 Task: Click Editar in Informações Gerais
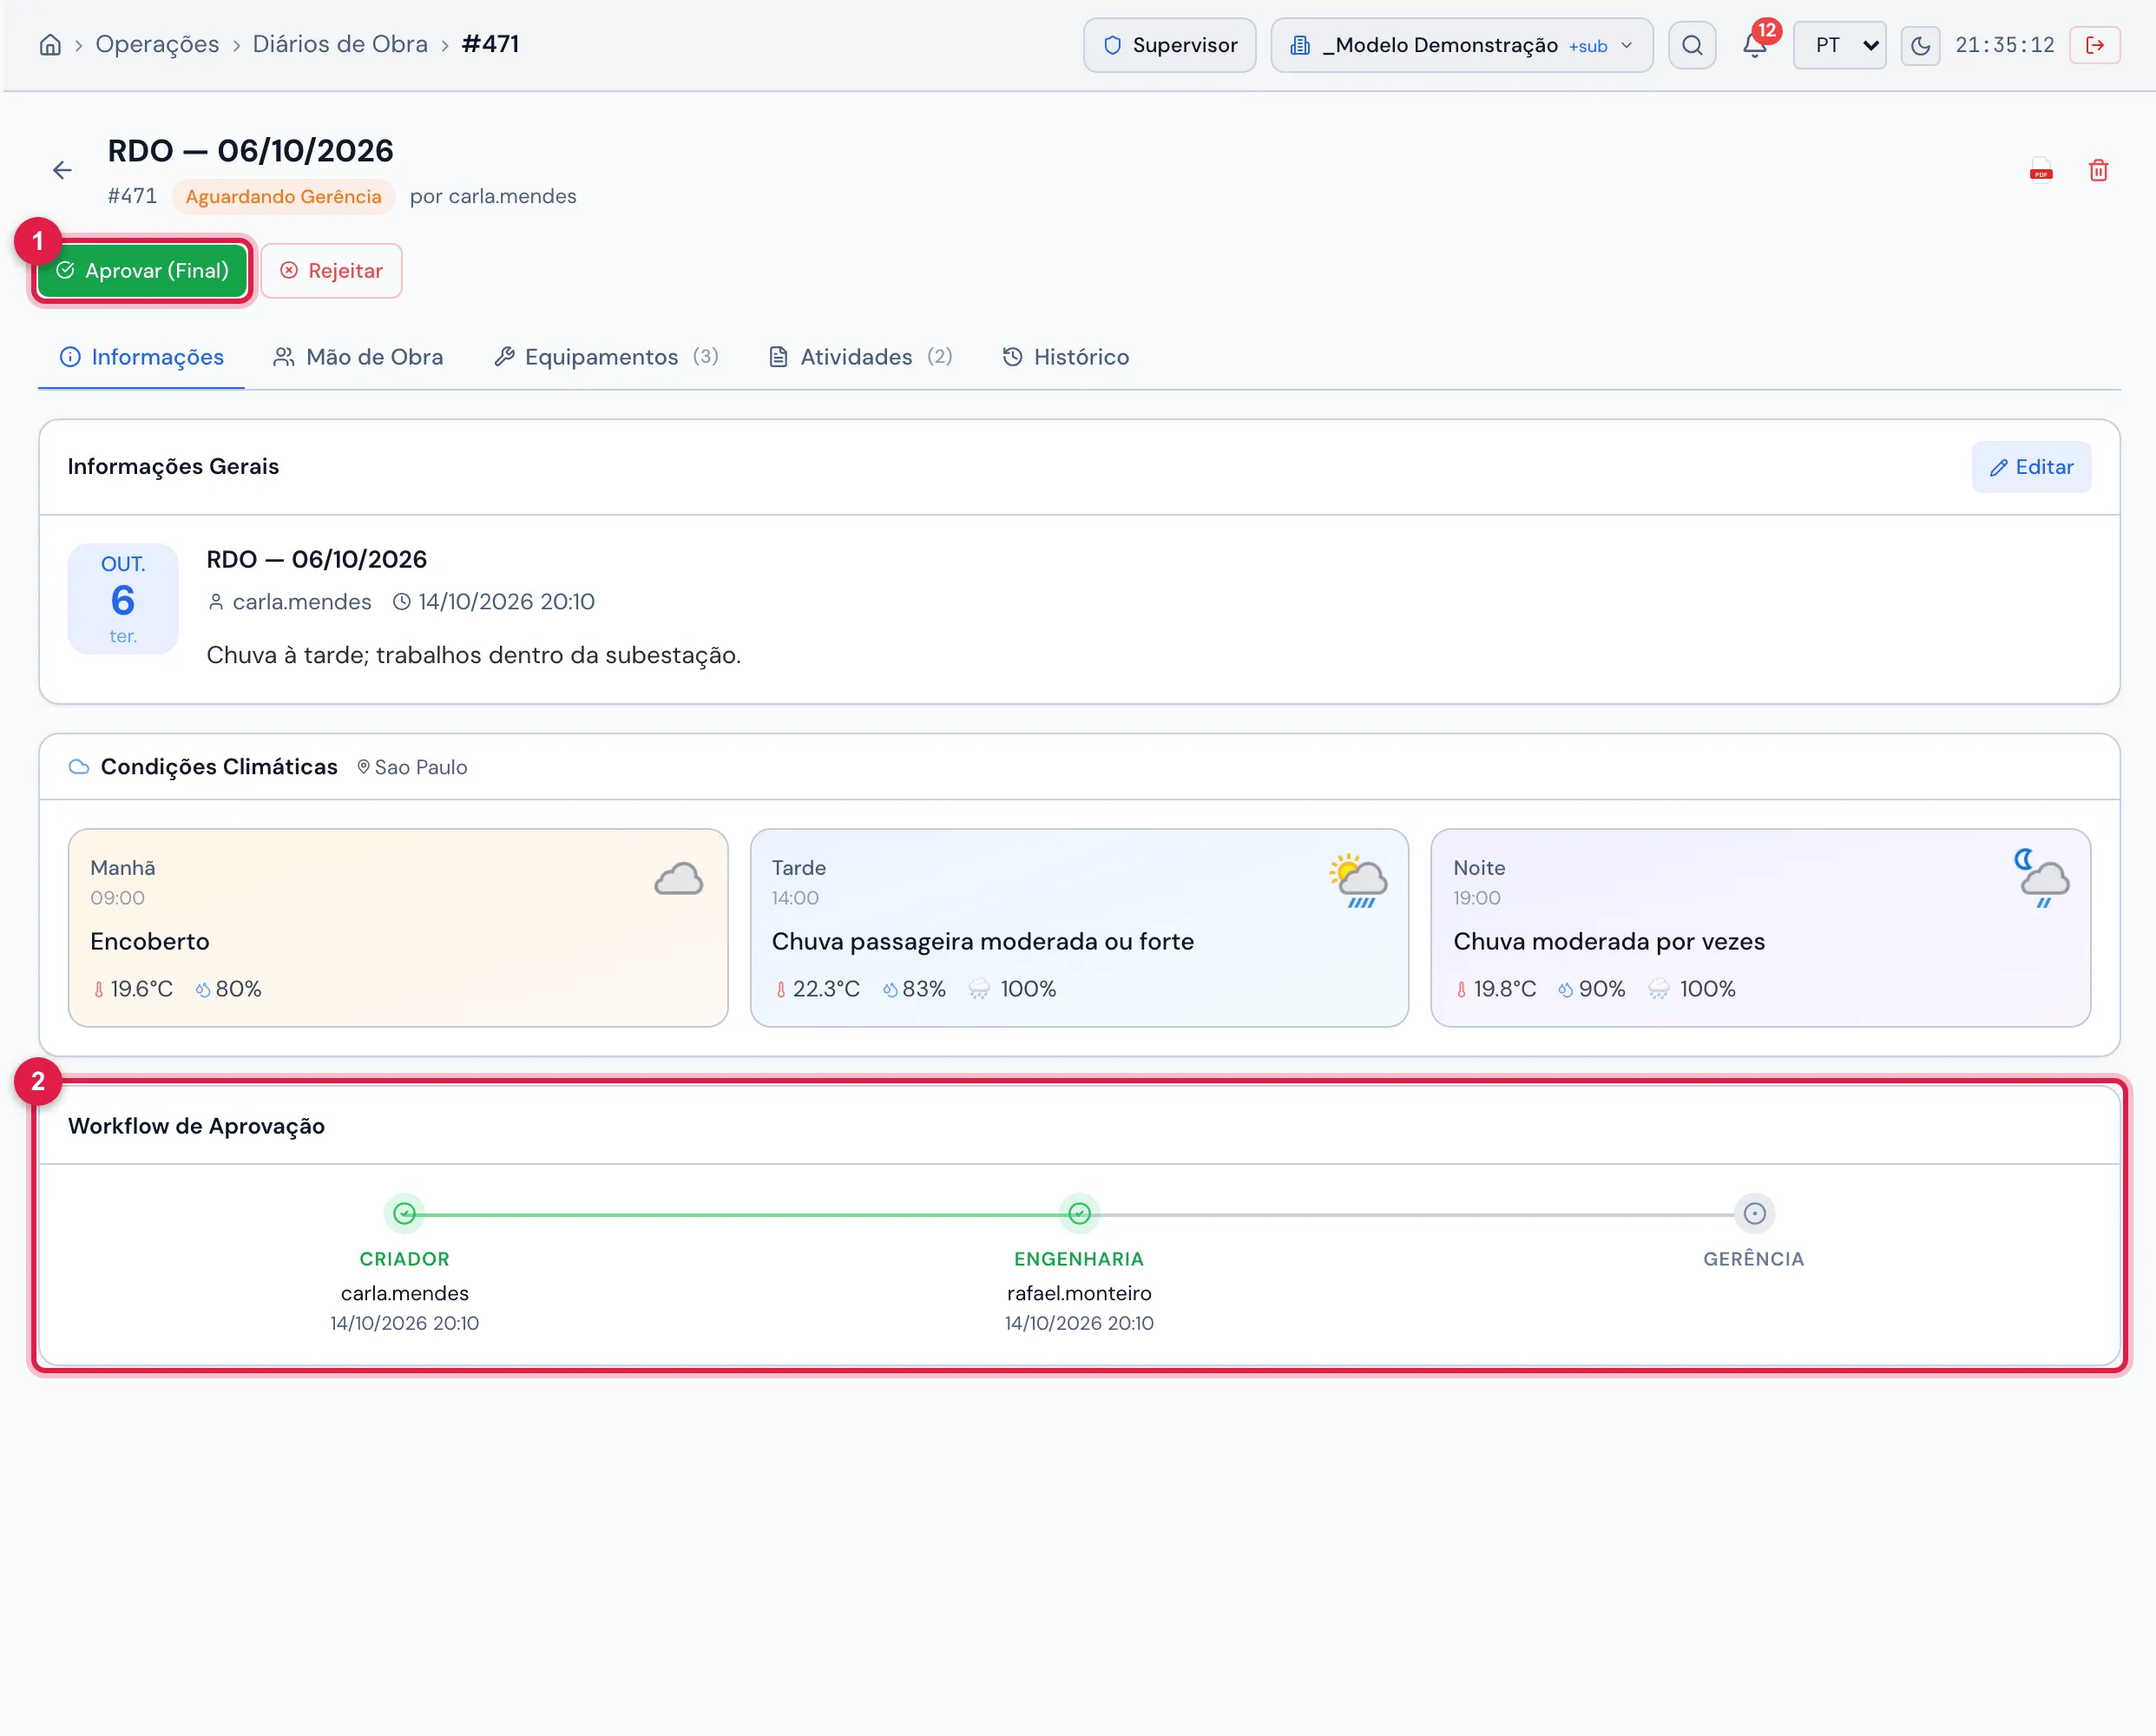(x=2030, y=467)
